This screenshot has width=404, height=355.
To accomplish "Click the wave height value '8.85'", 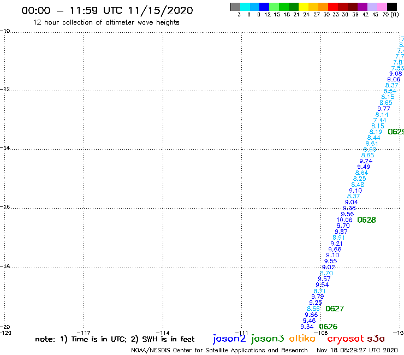I will click(367, 155).
